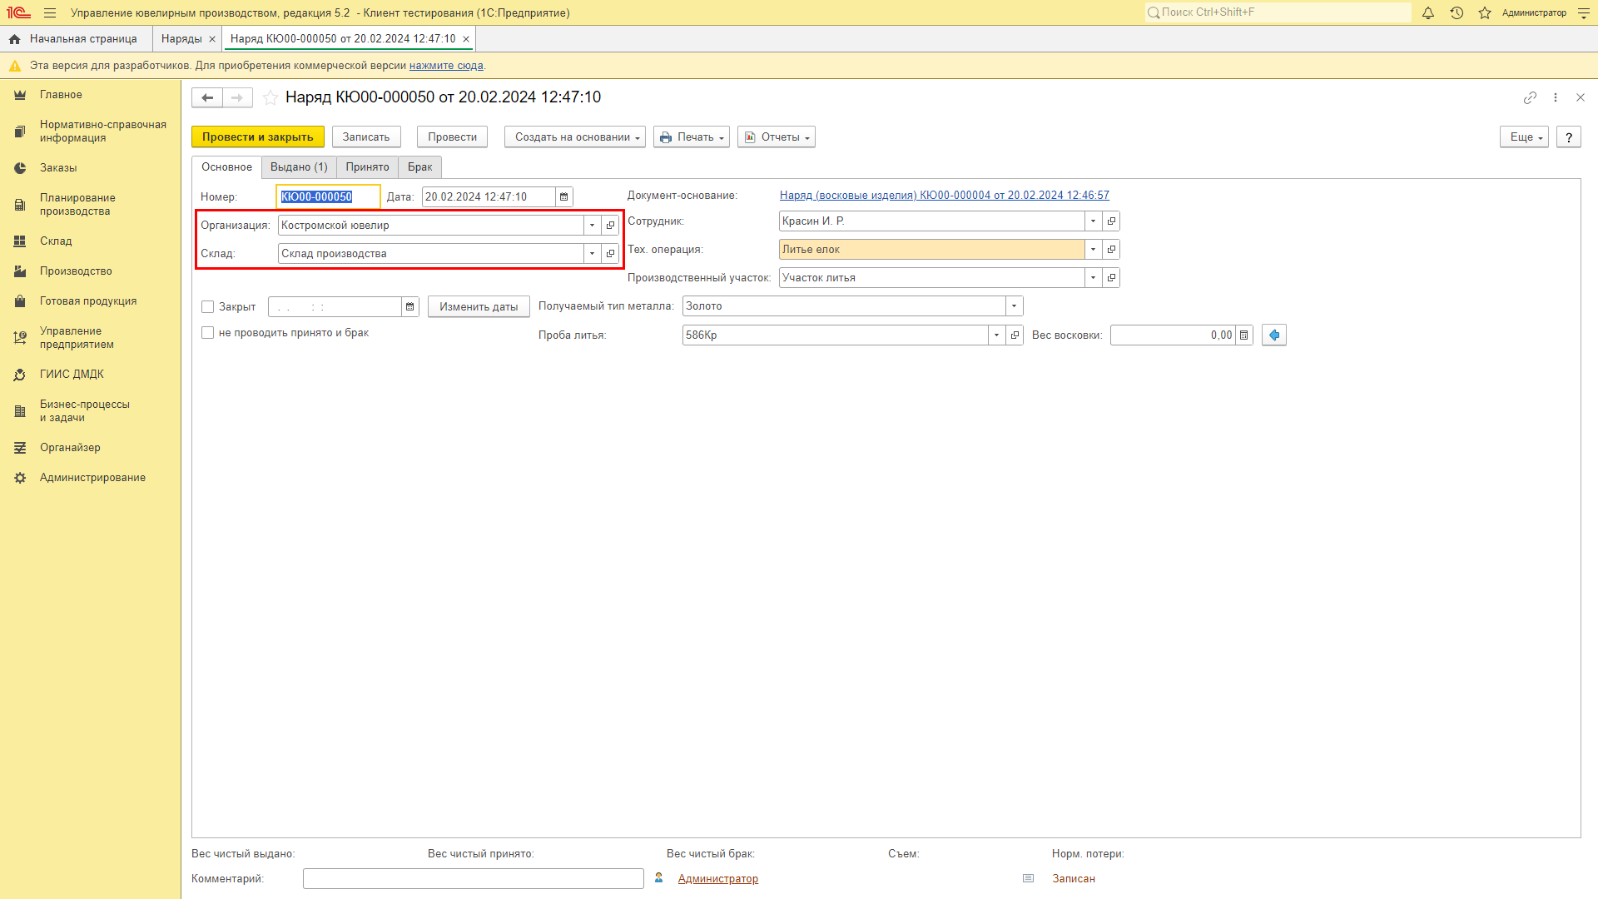Open Тех. операция record with open button

(1111, 250)
